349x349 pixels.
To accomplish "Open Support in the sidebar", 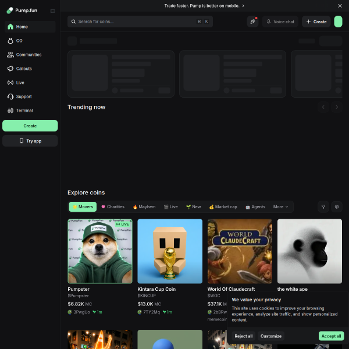I will coord(30,97).
